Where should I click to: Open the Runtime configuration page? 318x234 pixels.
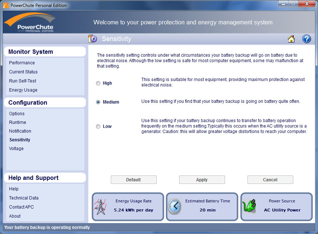[18, 122]
